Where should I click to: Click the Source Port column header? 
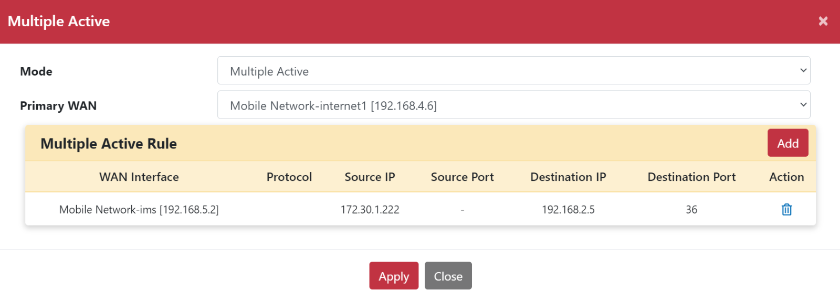pos(462,177)
